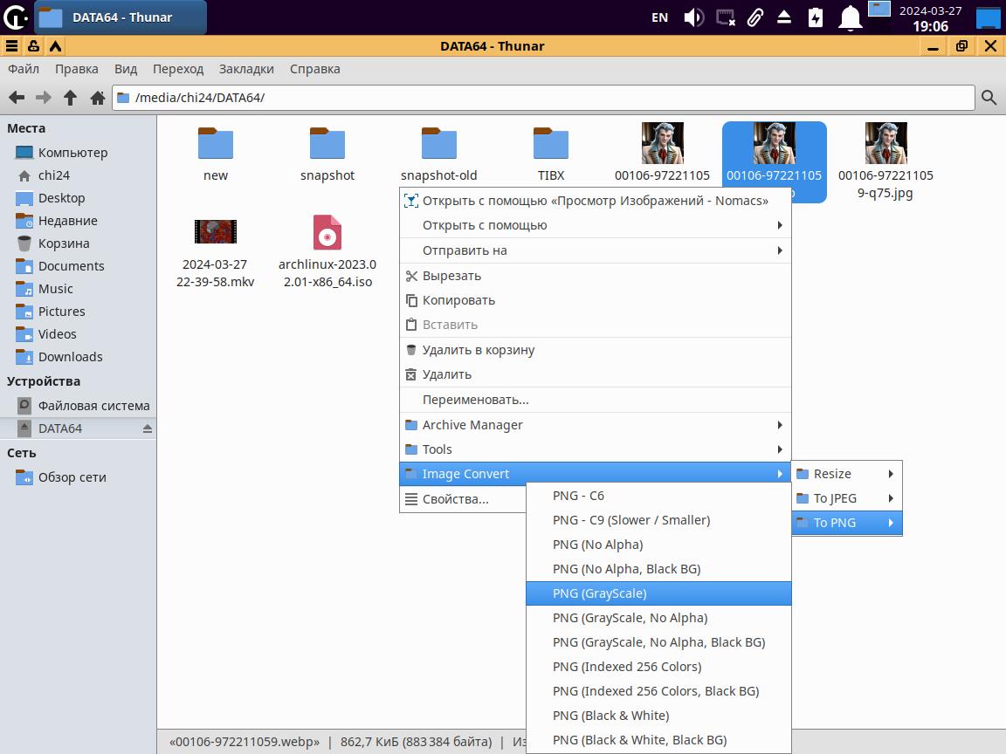The height and width of the screenshot is (754, 1006).
Task: Select 'Корзина' in the places sidebar
Action: (63, 243)
